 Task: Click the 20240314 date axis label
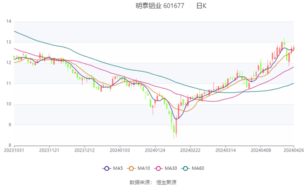[225, 150]
